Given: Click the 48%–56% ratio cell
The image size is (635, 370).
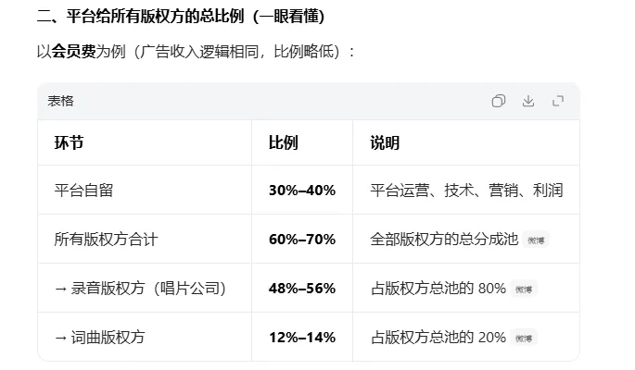Looking at the screenshot, I should pyautogui.click(x=302, y=289).
